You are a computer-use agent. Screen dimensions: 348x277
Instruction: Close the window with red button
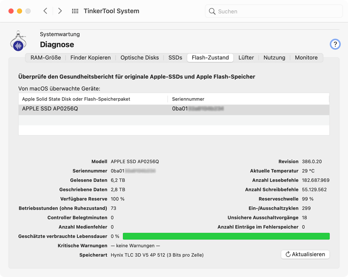tap(11, 11)
